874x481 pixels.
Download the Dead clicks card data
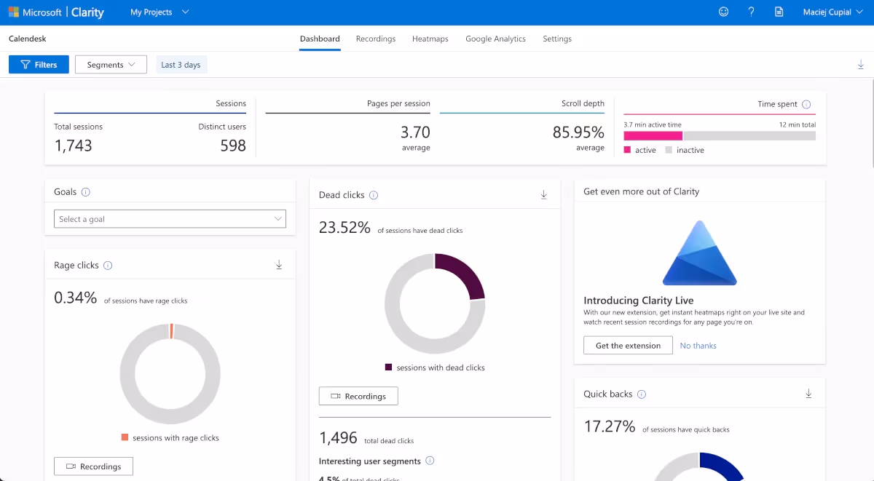click(543, 194)
